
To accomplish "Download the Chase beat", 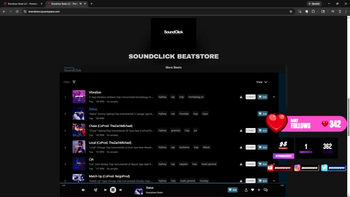I will [x=241, y=131].
